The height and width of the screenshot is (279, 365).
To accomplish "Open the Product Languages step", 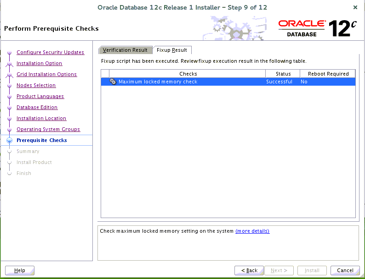I will click(40, 96).
